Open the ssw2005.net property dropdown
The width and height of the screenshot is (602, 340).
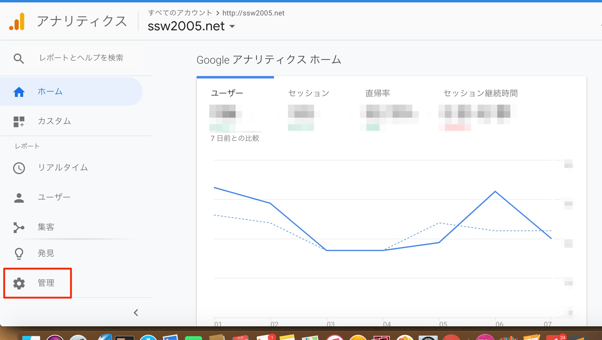[192, 26]
